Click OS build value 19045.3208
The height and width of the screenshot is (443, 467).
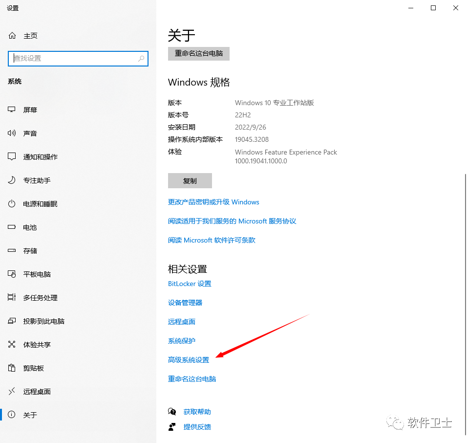(x=252, y=139)
